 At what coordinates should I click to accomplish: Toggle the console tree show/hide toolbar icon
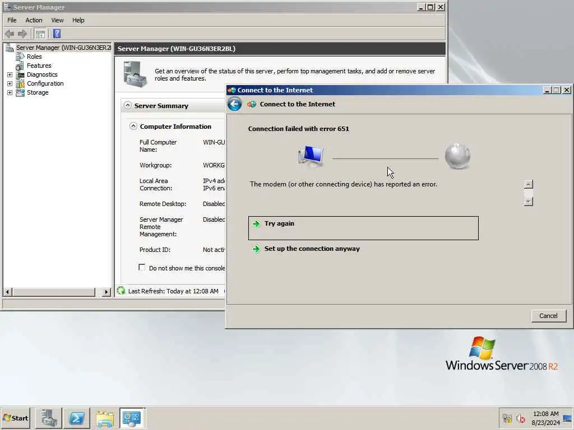(x=40, y=34)
